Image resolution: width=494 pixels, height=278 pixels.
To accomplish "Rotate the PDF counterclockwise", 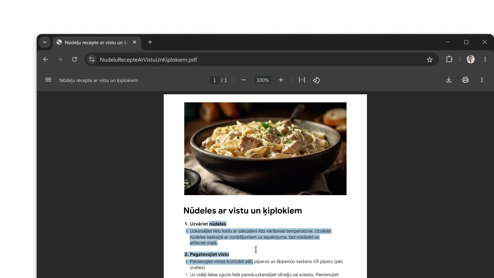I will (x=316, y=80).
